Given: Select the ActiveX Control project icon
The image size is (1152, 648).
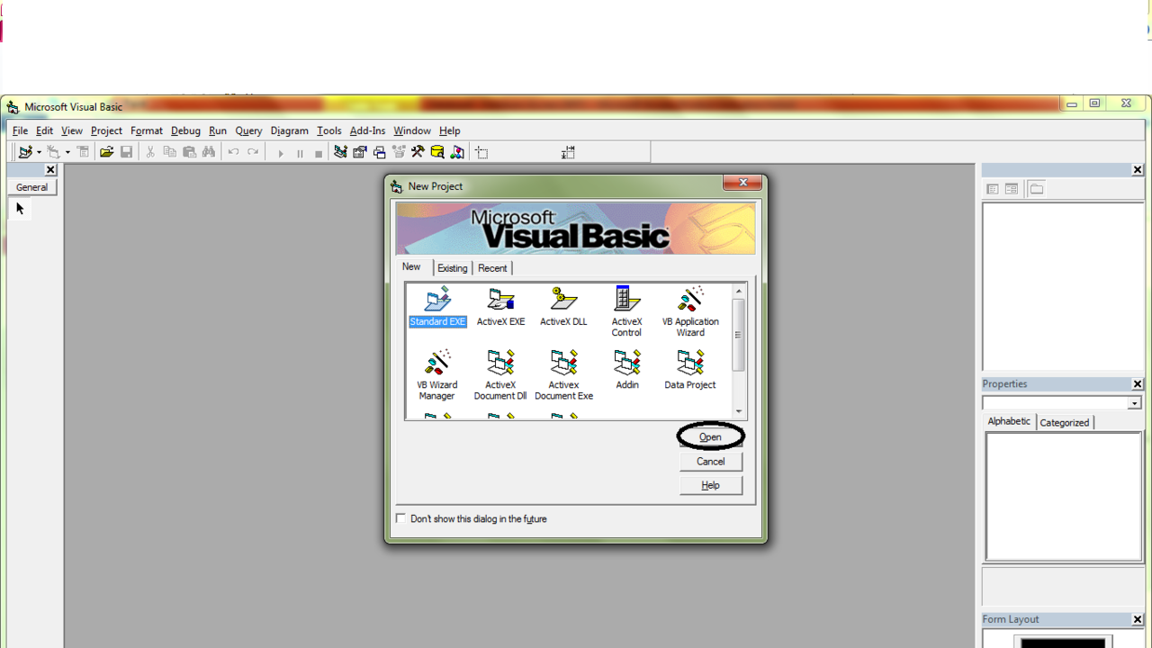Looking at the screenshot, I should pyautogui.click(x=626, y=311).
